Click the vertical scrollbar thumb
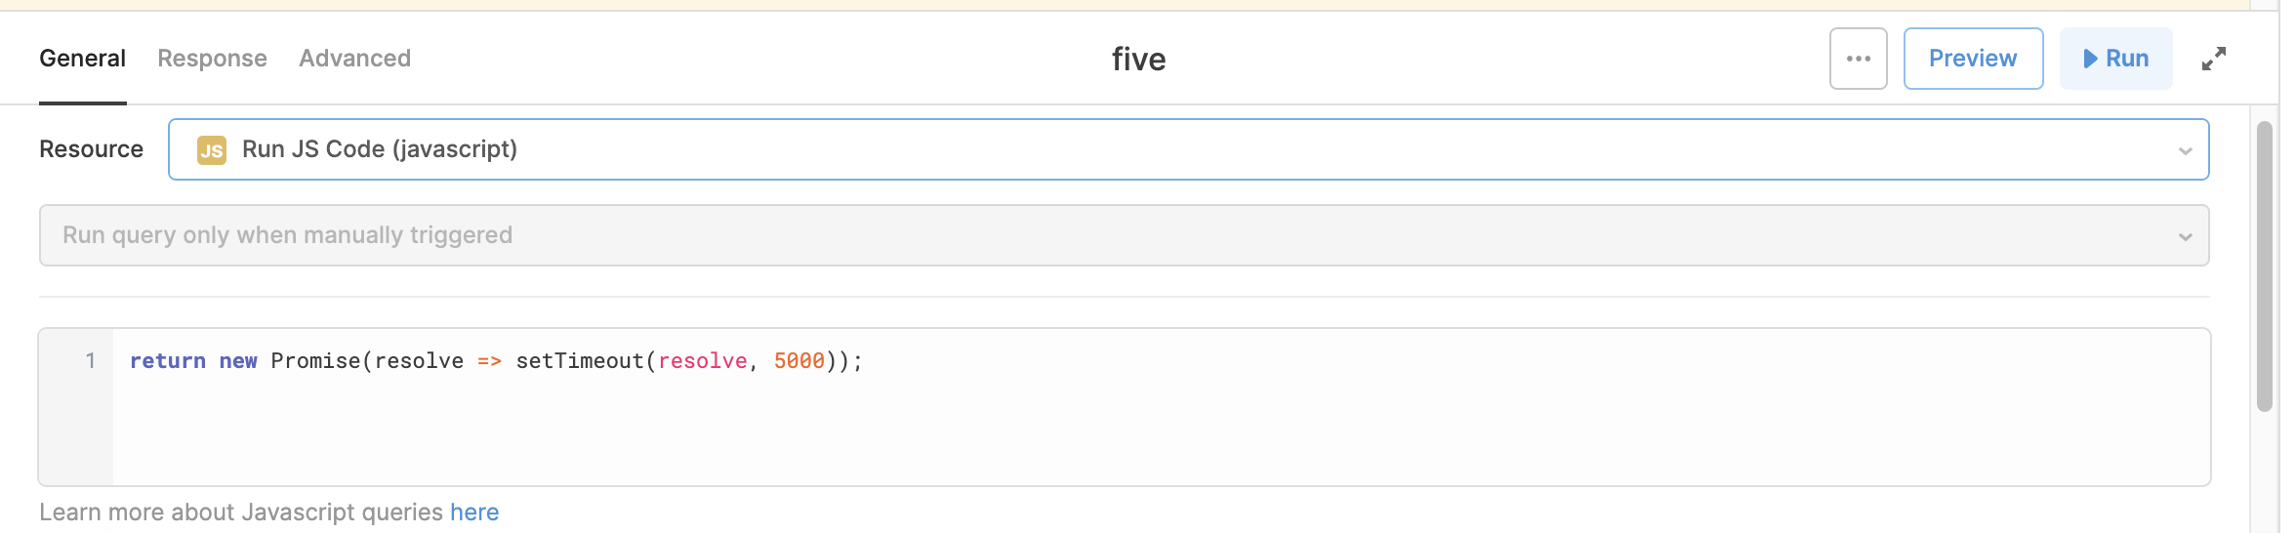 tap(2265, 266)
